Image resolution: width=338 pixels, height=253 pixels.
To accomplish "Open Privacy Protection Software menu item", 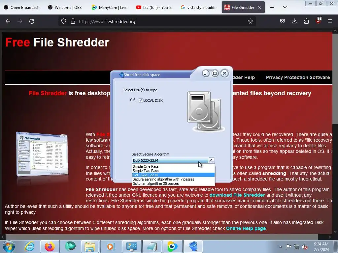I will tap(298, 77).
